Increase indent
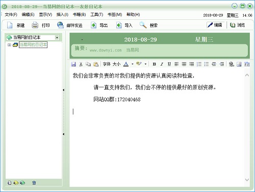This screenshot has width=255, height=192. tap(221, 64)
